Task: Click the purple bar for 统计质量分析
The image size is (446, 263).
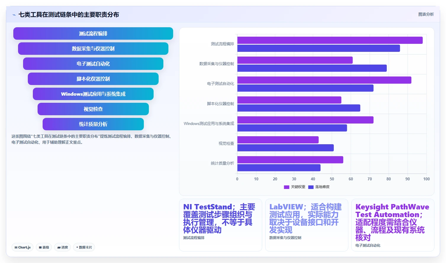Action: (x=290, y=160)
